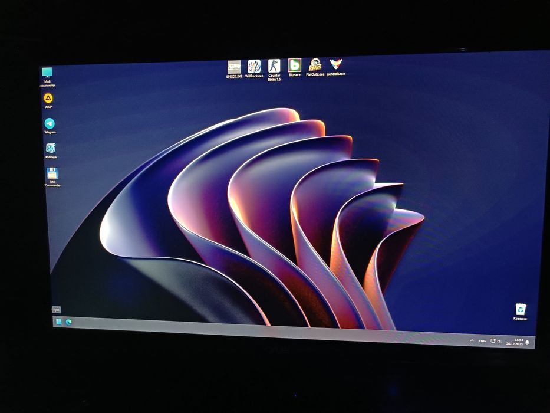This screenshot has height=413, width=550.
Task: Open the Корзина recycle bin
Action: (x=520, y=312)
